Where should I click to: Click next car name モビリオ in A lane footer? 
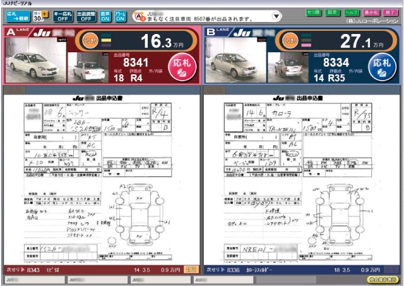coord(53,270)
